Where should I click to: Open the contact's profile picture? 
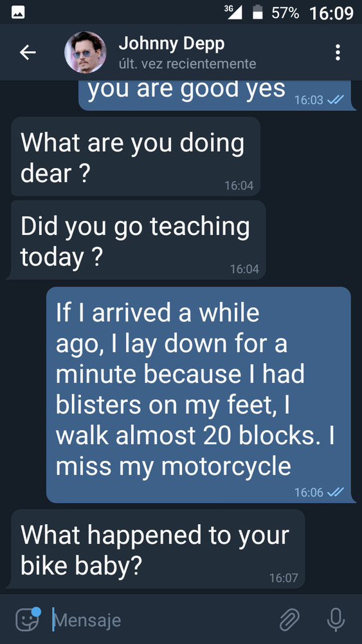pyautogui.click(x=86, y=53)
